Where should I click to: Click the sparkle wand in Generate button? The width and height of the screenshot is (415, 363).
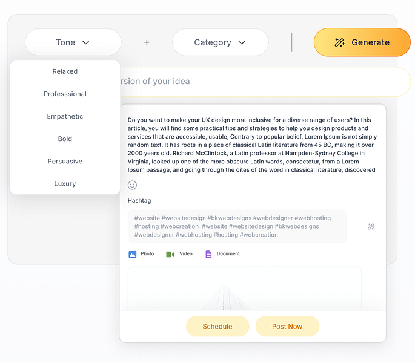(339, 42)
